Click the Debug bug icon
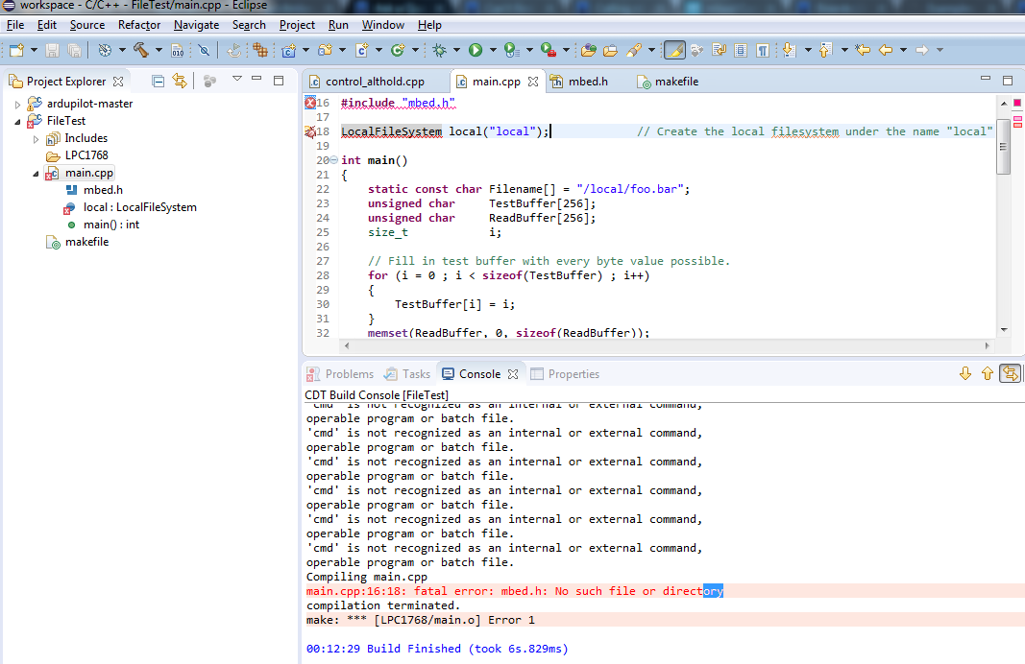1025x664 pixels. click(439, 50)
